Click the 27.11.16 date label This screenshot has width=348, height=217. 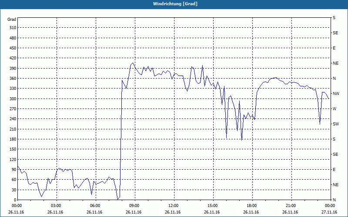click(x=329, y=212)
